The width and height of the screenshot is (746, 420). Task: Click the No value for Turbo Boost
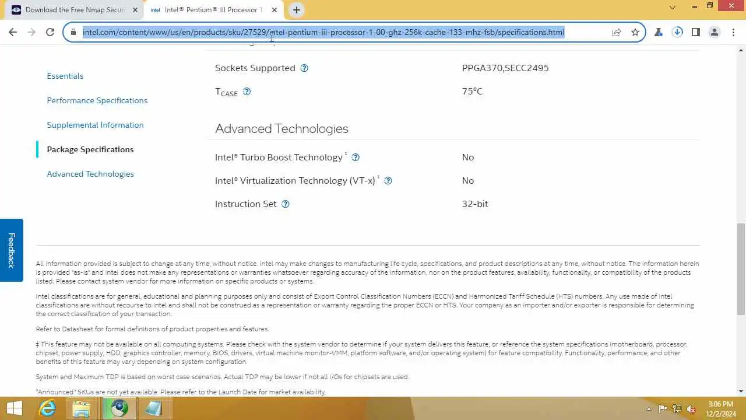(x=468, y=157)
